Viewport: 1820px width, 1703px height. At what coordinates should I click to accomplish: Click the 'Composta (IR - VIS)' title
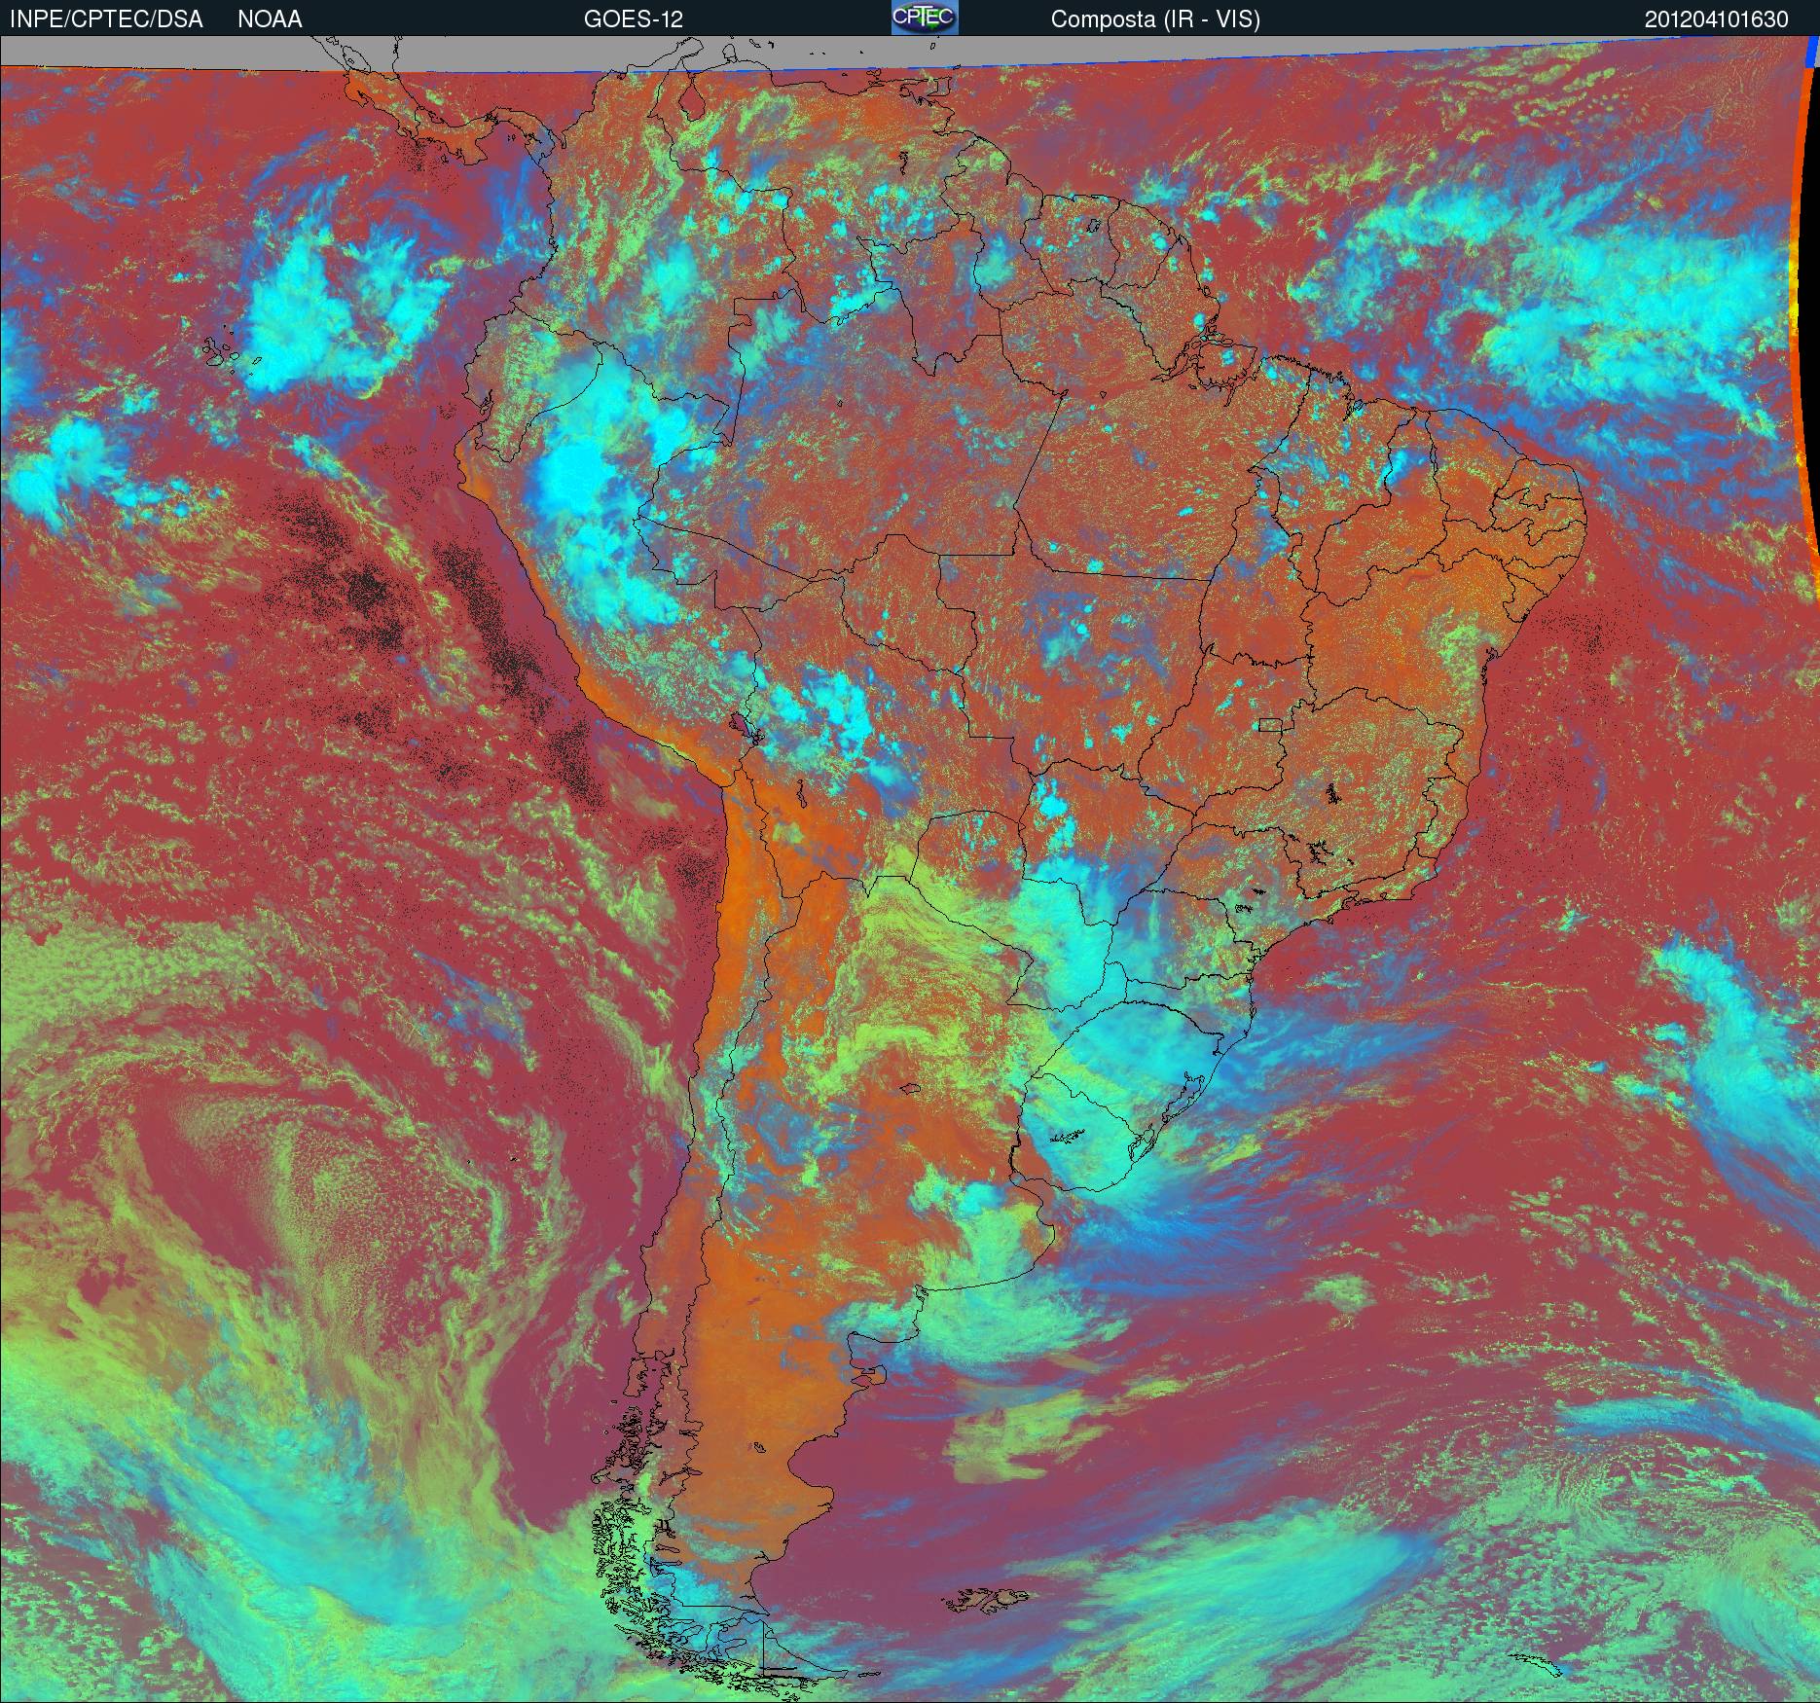point(1155,19)
